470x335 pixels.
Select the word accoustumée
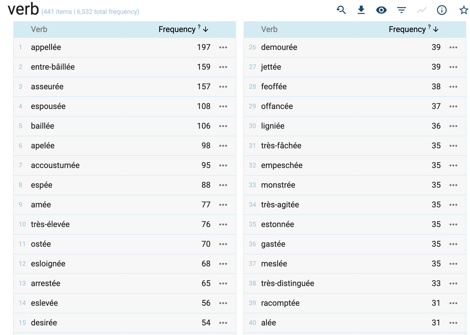pos(55,165)
